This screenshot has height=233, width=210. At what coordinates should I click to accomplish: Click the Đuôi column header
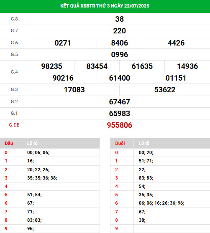point(120,143)
